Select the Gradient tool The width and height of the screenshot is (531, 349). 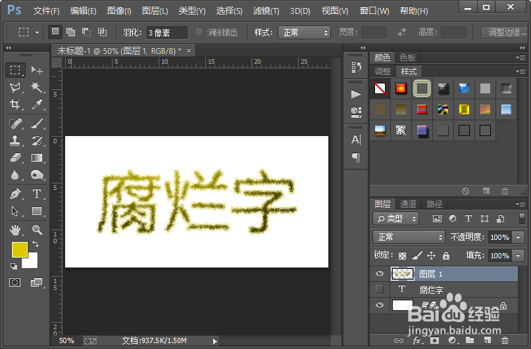pyautogui.click(x=37, y=158)
